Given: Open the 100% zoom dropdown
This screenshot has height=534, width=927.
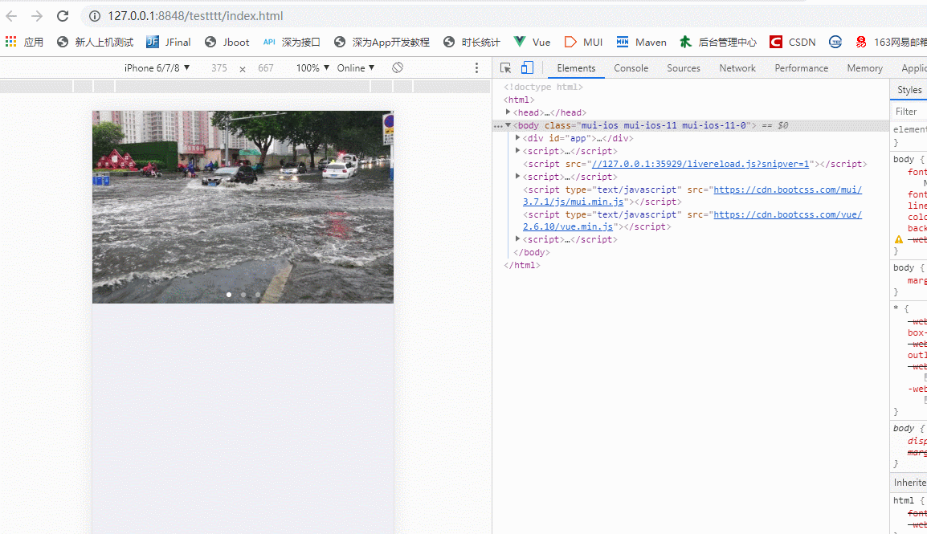Looking at the screenshot, I should (x=312, y=68).
